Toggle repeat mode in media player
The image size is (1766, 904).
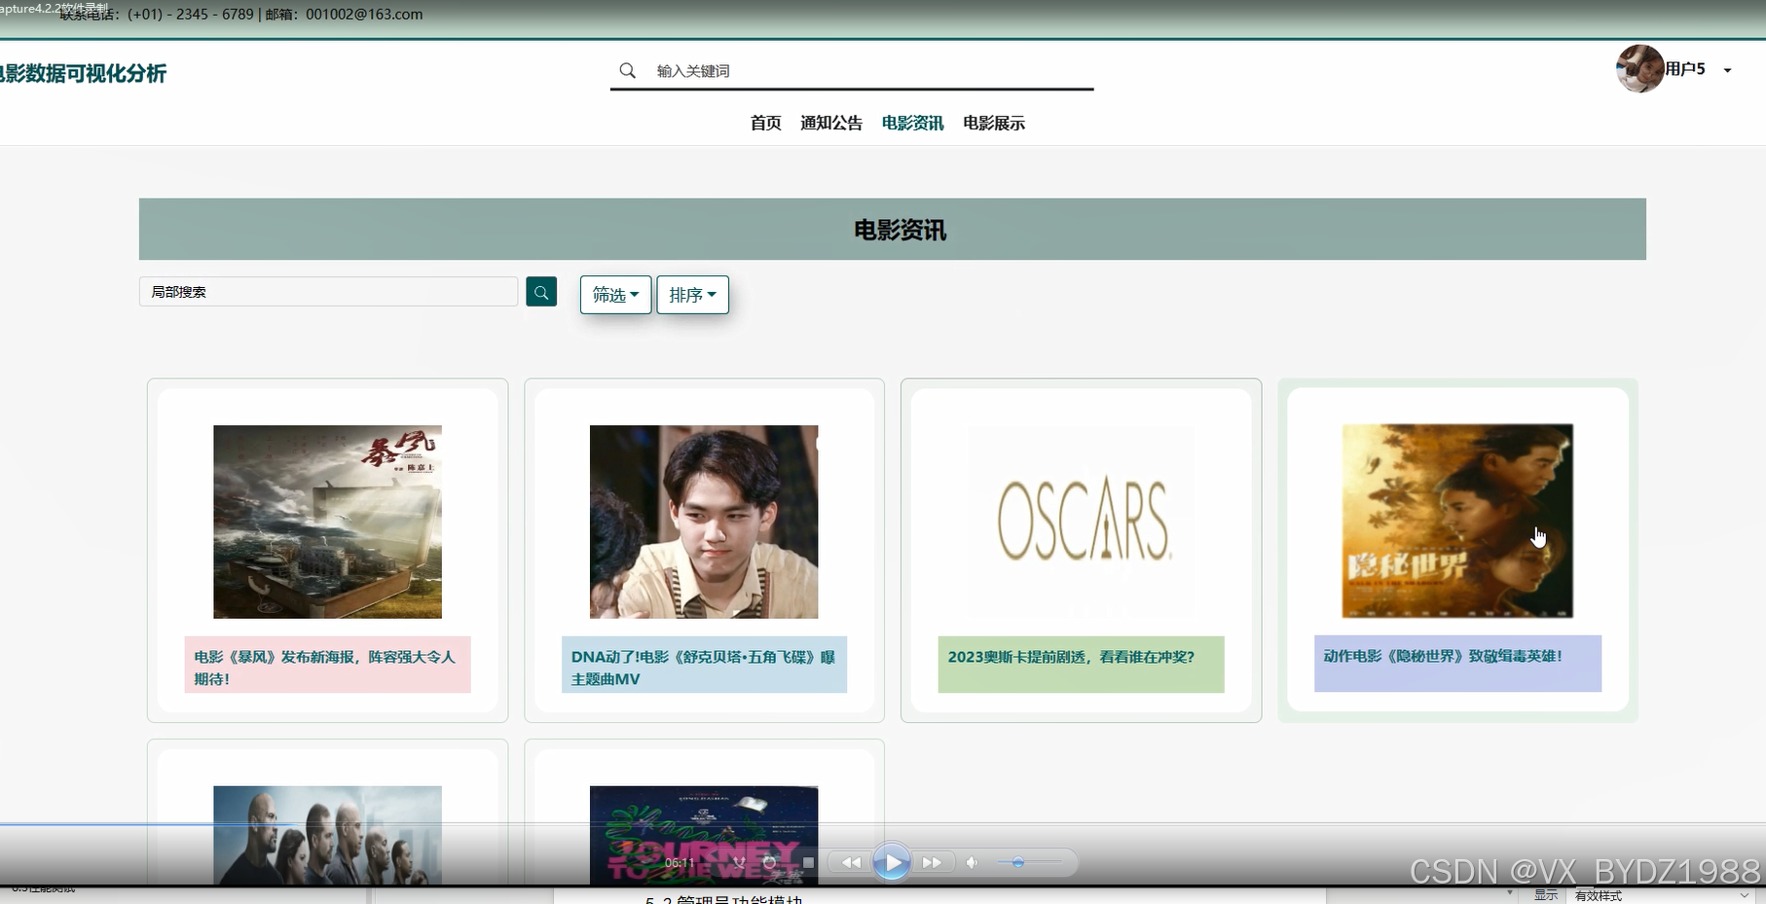pyautogui.click(x=769, y=862)
